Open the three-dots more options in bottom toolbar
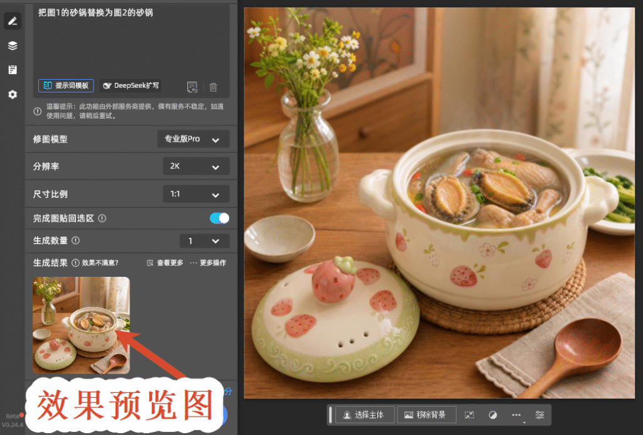 (x=516, y=415)
